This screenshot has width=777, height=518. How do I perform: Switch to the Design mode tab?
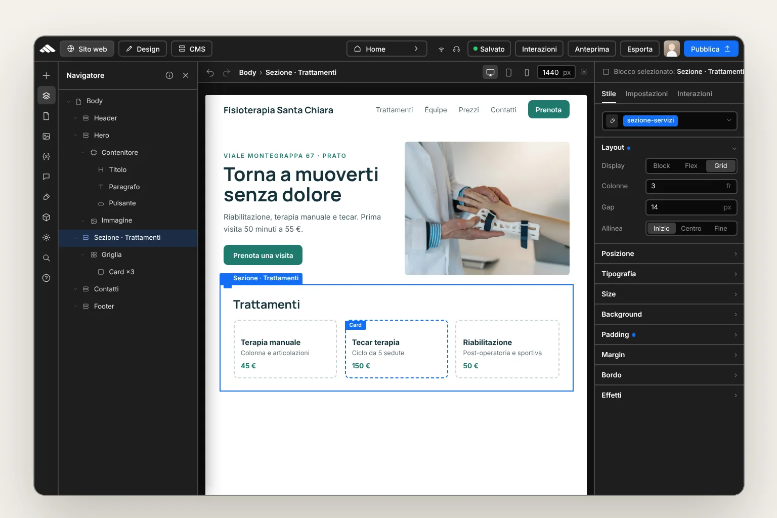(143, 49)
